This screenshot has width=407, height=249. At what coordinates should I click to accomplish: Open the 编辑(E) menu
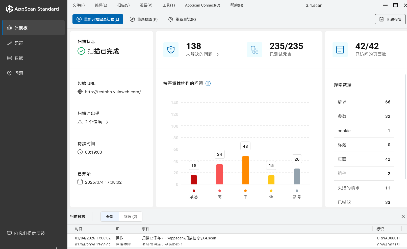coord(101,5)
